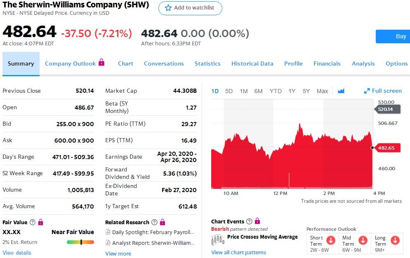This screenshot has height=258, width=410.
Task: Click the Related Research help question icon
Action: [154, 222]
